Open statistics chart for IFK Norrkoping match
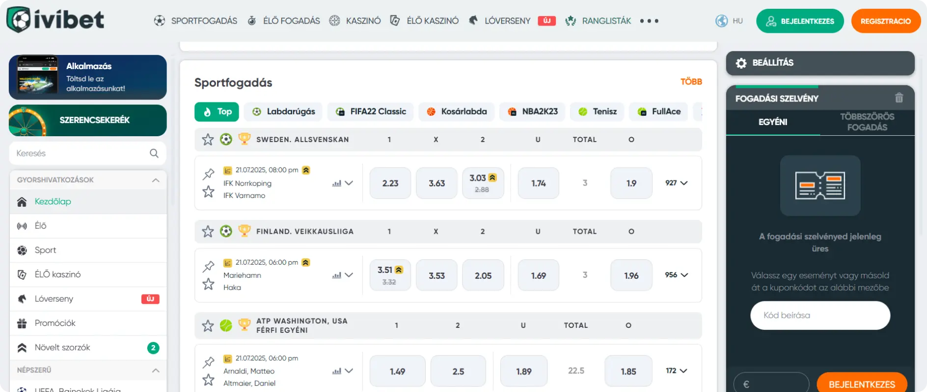This screenshot has height=392, width=927. click(x=336, y=183)
